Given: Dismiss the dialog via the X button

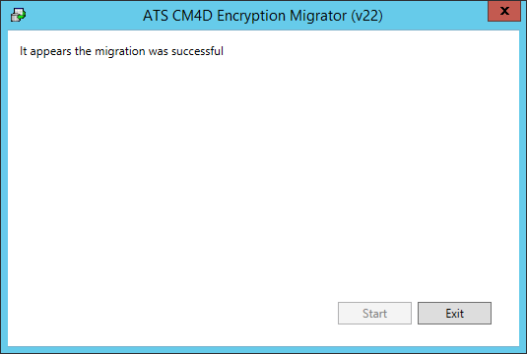Looking at the screenshot, I should click(x=504, y=11).
